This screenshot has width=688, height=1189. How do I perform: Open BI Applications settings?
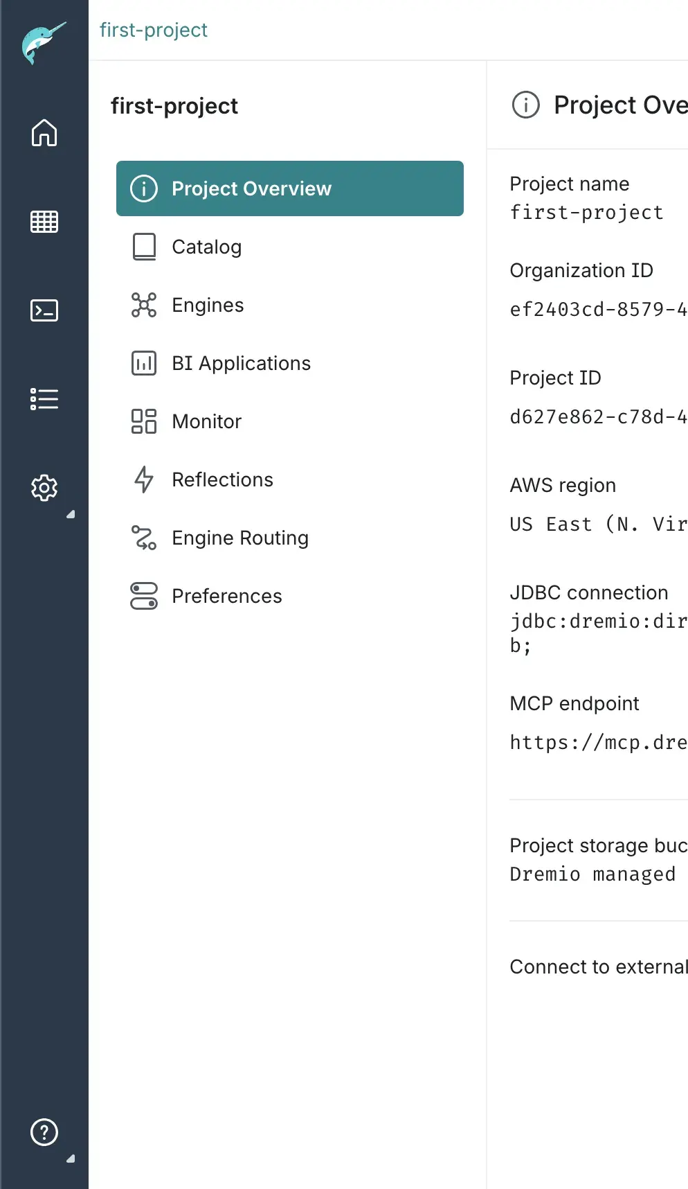[x=290, y=363]
